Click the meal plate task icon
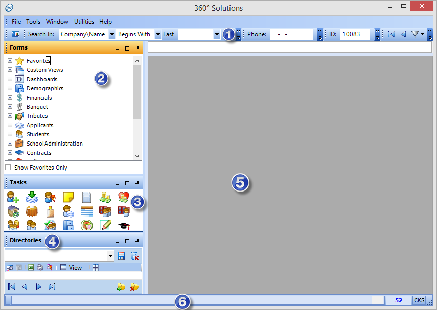 tap(87, 225)
